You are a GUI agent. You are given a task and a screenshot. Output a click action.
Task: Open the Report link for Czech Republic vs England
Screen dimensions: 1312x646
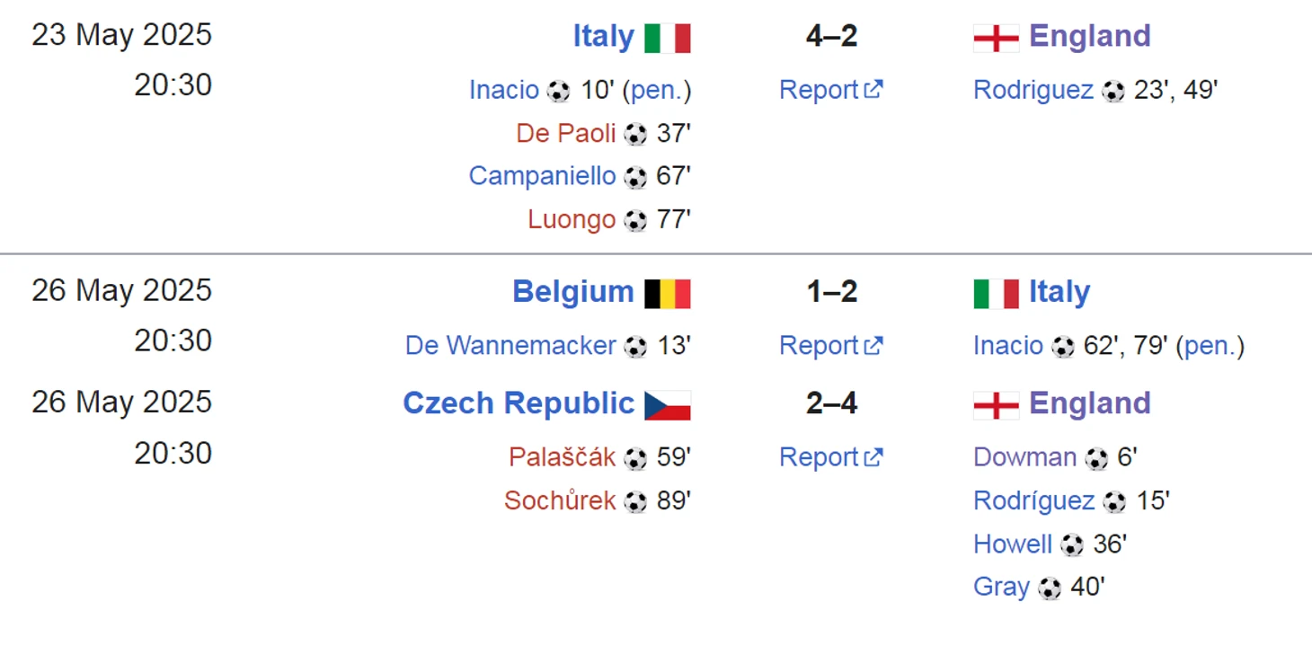[x=830, y=456]
